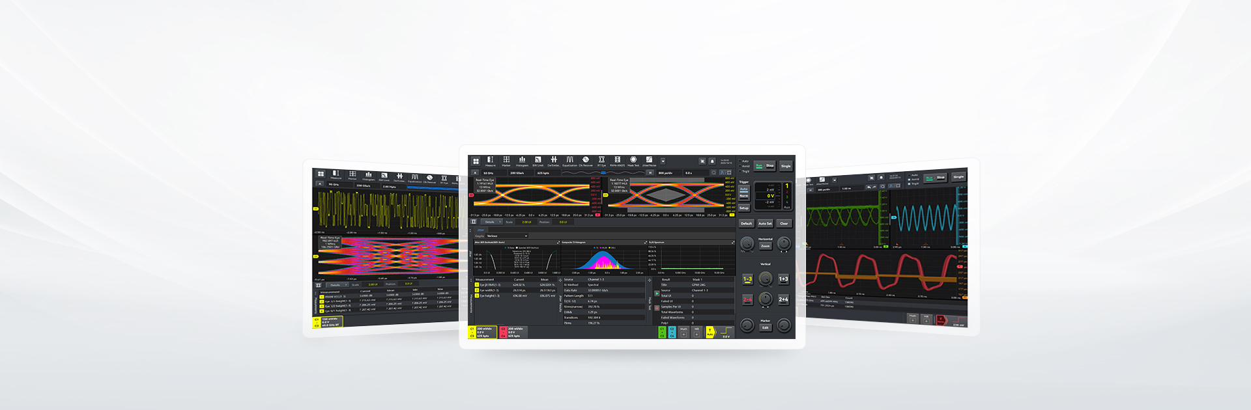
Task: Open the Mask Test tool in center toolbar
Action: [633, 161]
